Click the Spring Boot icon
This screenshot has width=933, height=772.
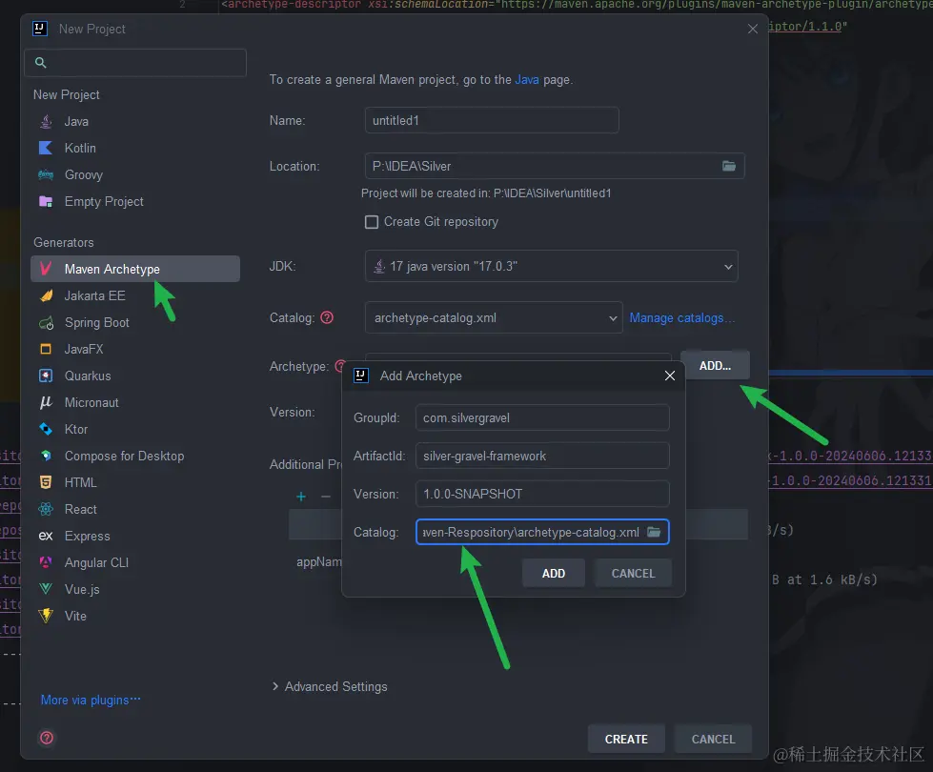tap(46, 323)
